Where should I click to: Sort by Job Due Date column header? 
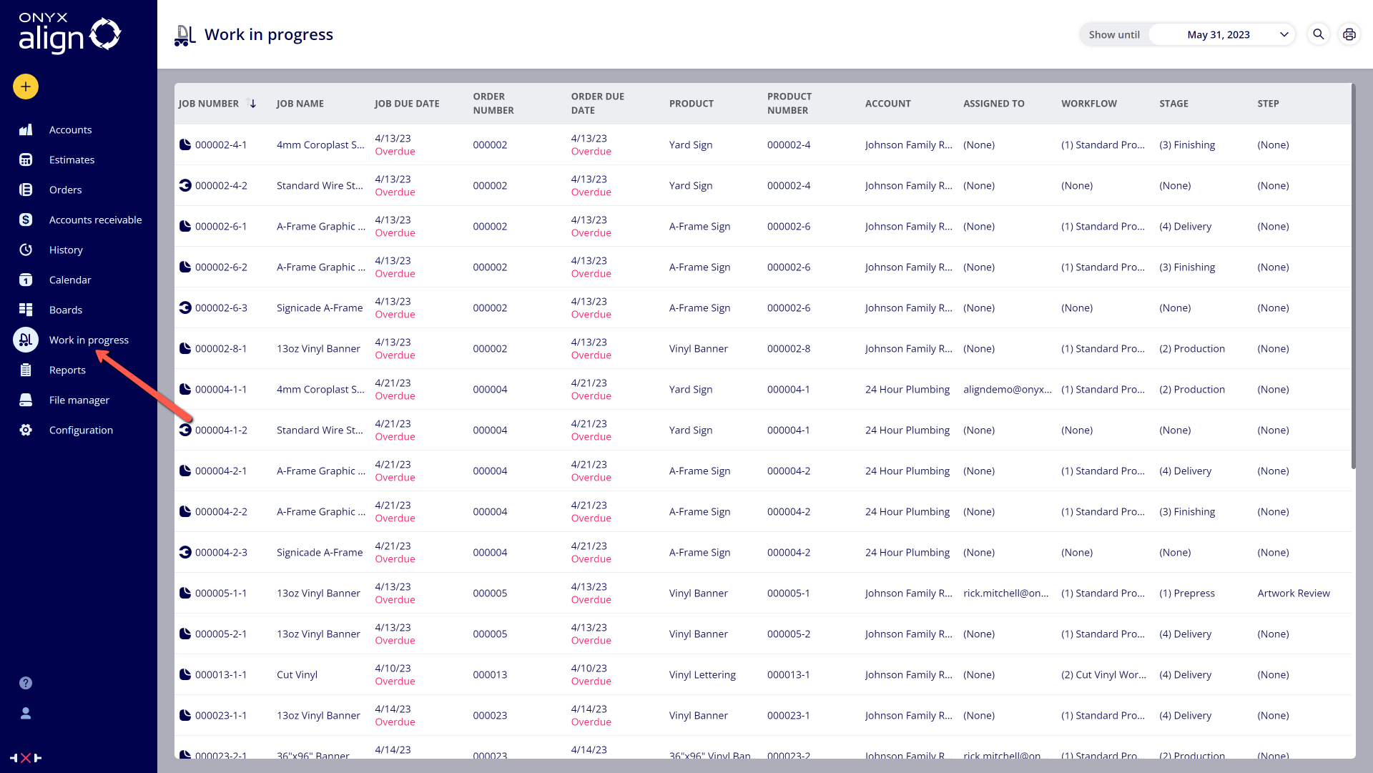407,104
